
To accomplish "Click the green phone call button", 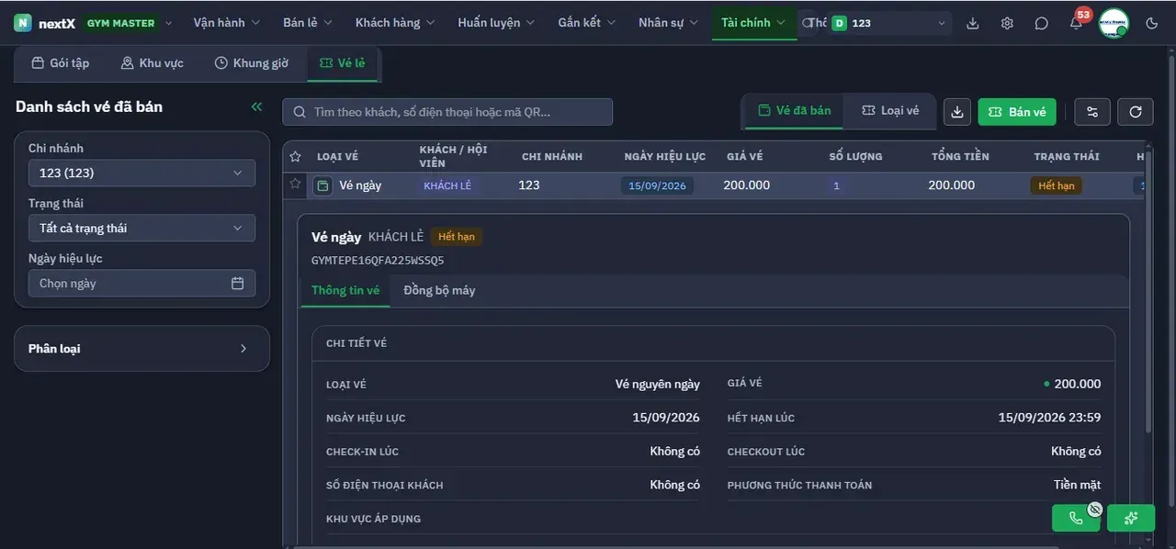I will pos(1076,518).
